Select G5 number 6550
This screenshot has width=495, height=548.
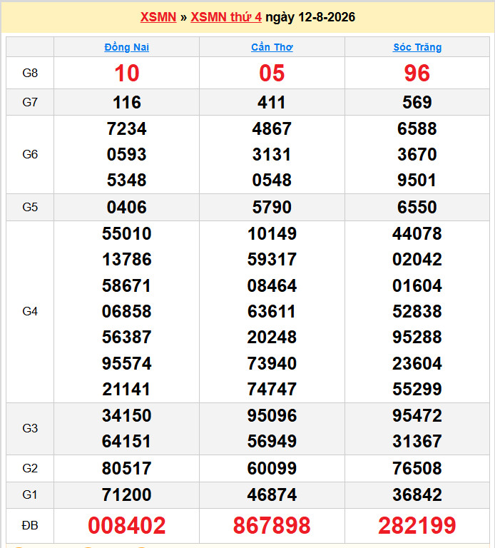pyautogui.click(x=417, y=207)
